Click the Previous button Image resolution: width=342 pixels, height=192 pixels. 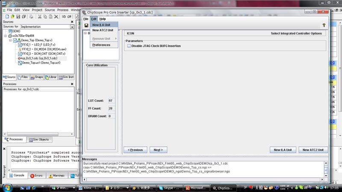click(136, 150)
